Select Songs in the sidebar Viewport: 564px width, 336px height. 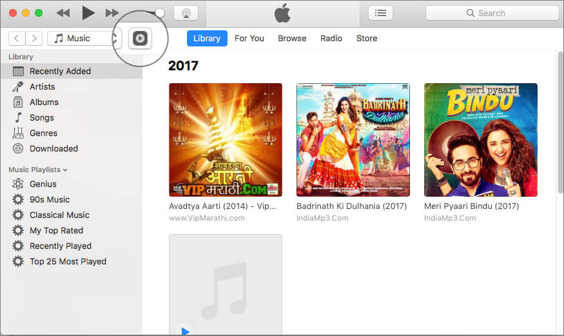(x=72, y=117)
